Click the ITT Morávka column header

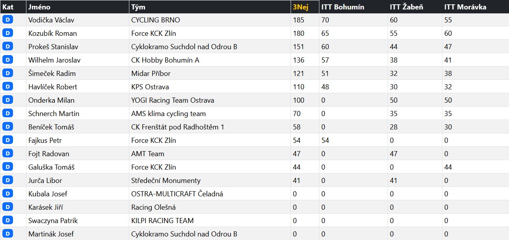465,7
